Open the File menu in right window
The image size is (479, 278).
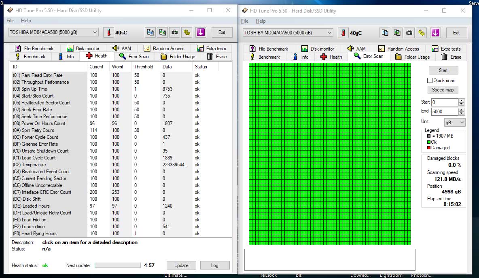(x=245, y=21)
